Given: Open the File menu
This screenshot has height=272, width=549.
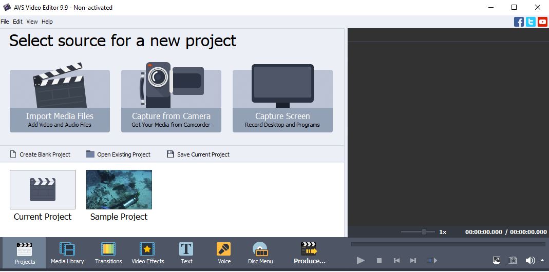Looking at the screenshot, I should coord(5,22).
